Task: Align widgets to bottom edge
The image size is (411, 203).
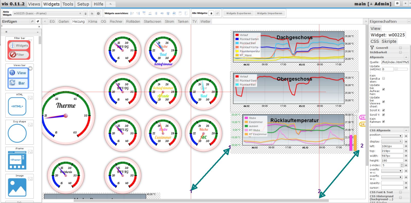Action: [150, 13]
